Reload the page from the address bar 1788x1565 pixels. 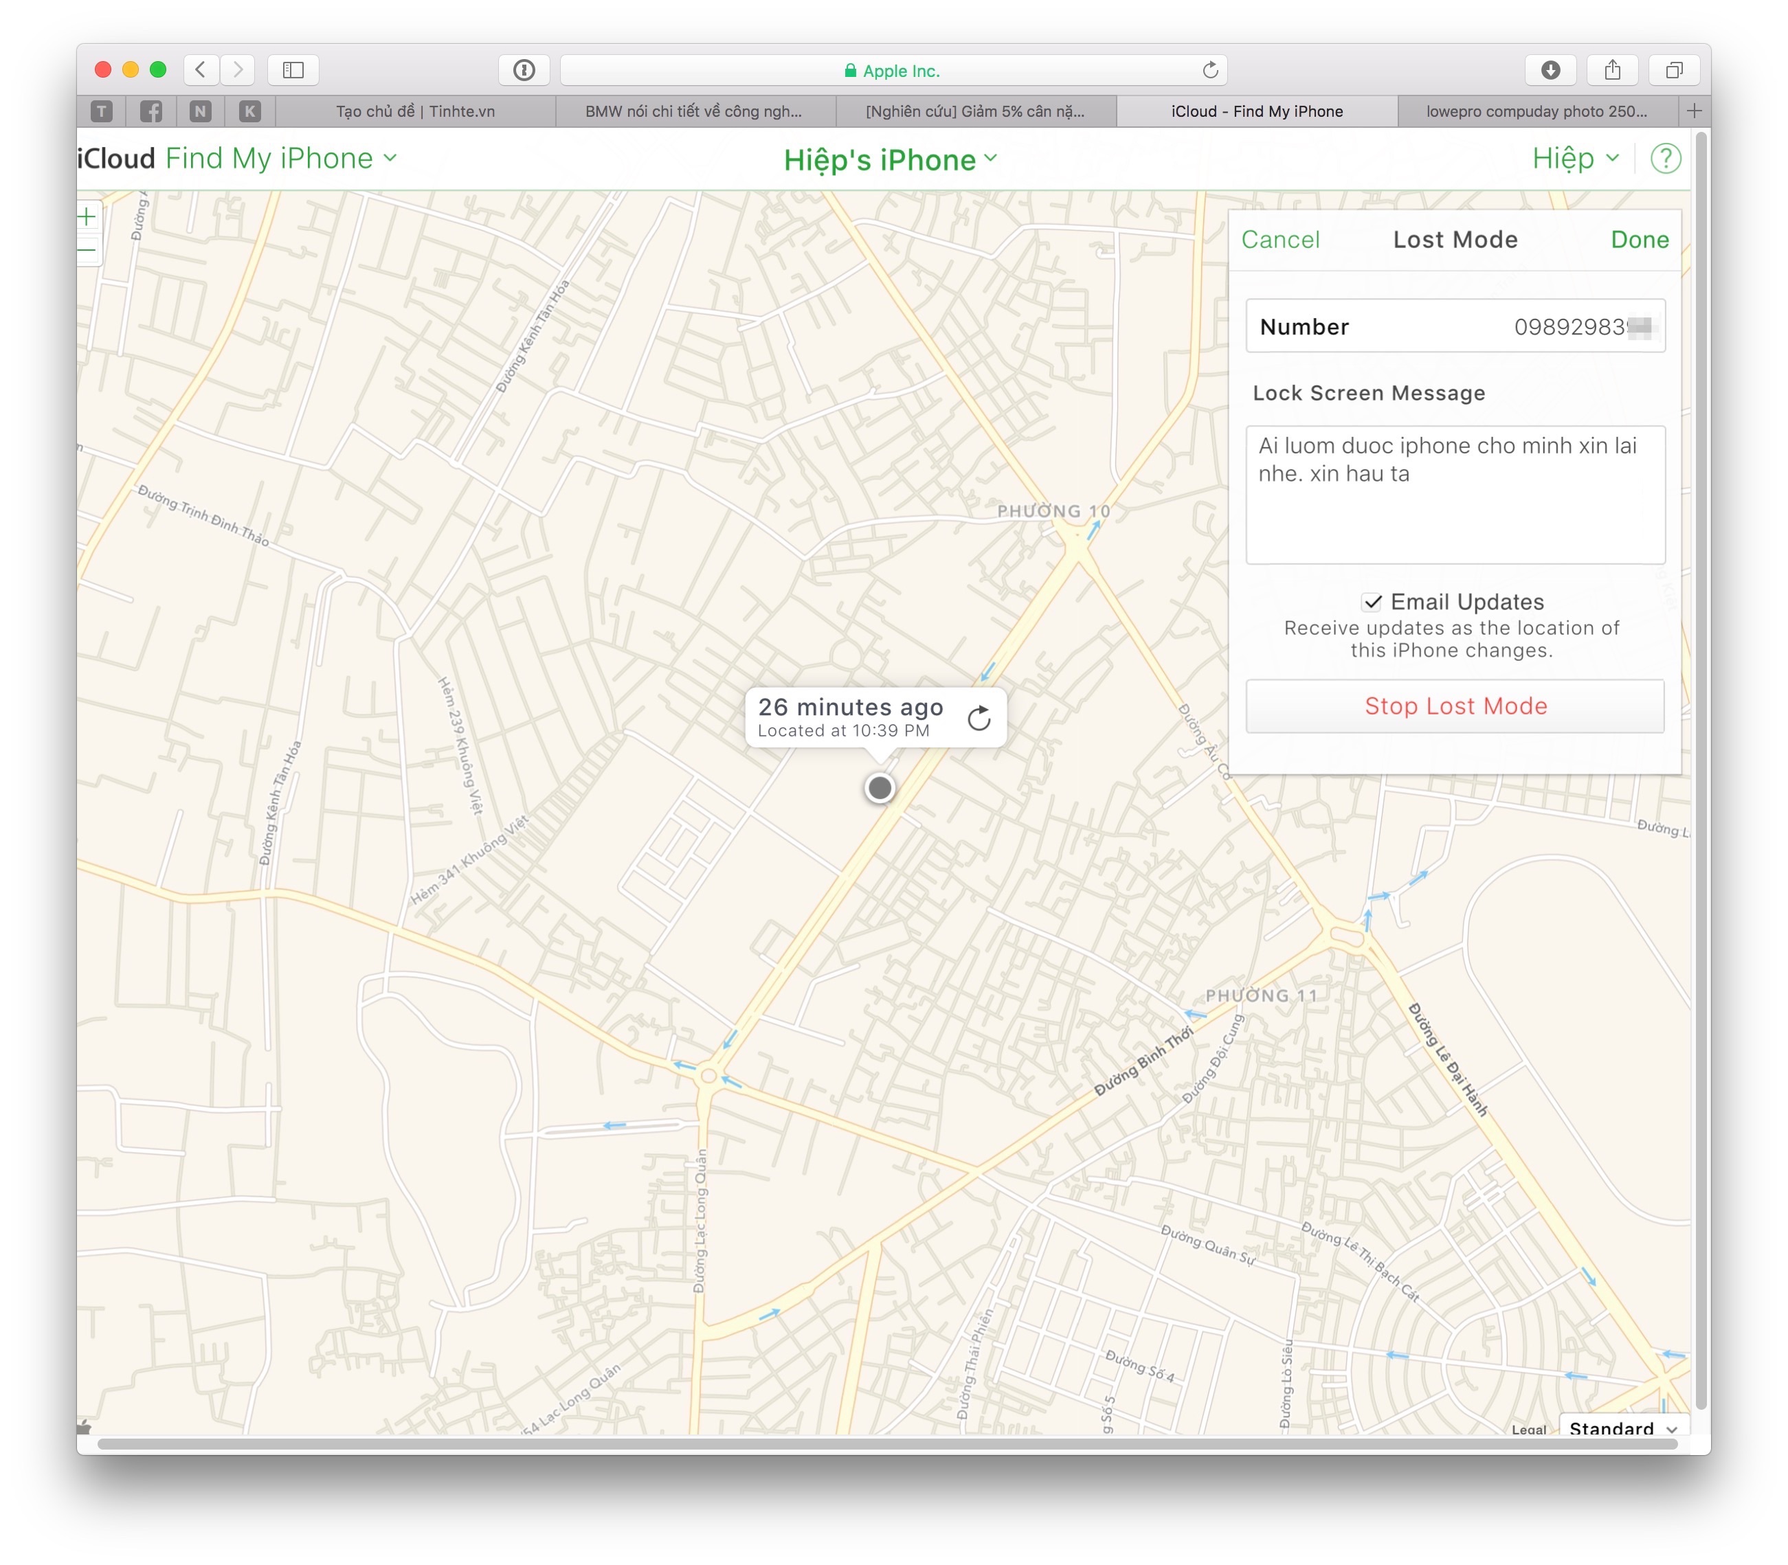[1210, 70]
